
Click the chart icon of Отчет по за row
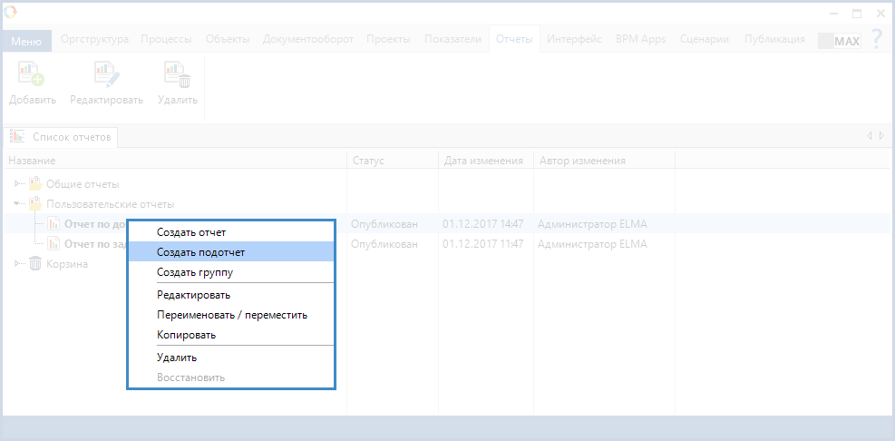[54, 244]
